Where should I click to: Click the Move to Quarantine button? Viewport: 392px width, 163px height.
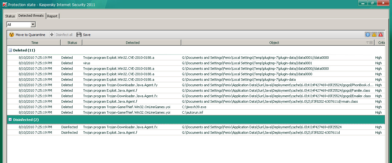[27, 35]
